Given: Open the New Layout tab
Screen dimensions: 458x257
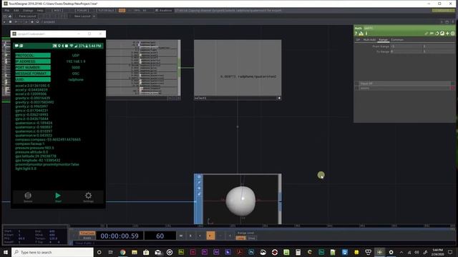Looking at the screenshot, I should [x=82, y=16].
